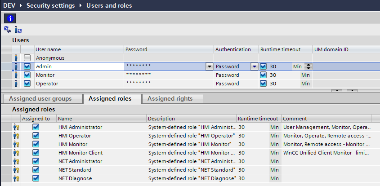Click the Admin timeout Min spinner arrows
380x186 pixels.
pos(308,66)
